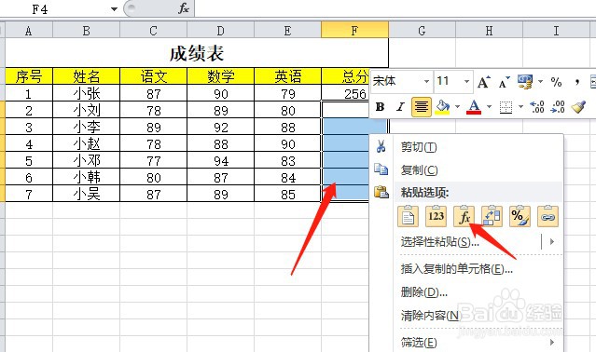
Task: Click the 序号 header cell
Action: [29, 76]
